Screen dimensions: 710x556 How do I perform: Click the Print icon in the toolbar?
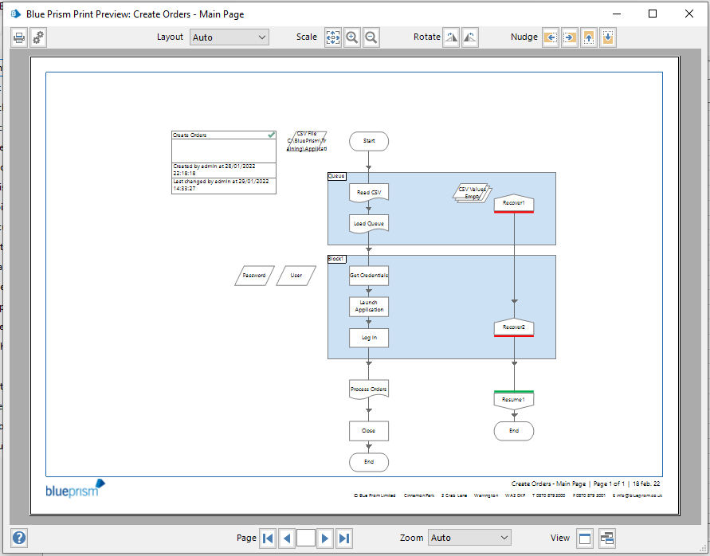pyautogui.click(x=19, y=37)
